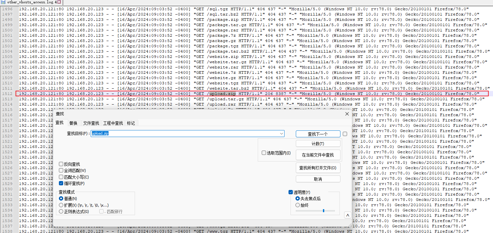The width and height of the screenshot is (493, 233).
Task: Collapse the Find dialog with the ^ button
Action: click(347, 215)
